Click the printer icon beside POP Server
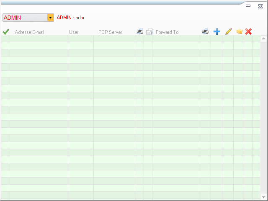Screen dimensions: 268x201 (140, 32)
